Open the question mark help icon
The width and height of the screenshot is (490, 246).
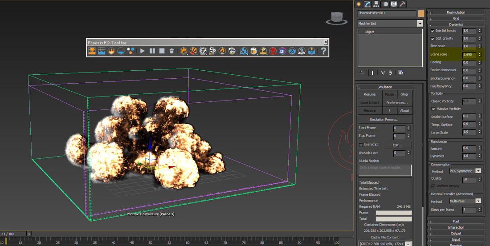click(323, 51)
